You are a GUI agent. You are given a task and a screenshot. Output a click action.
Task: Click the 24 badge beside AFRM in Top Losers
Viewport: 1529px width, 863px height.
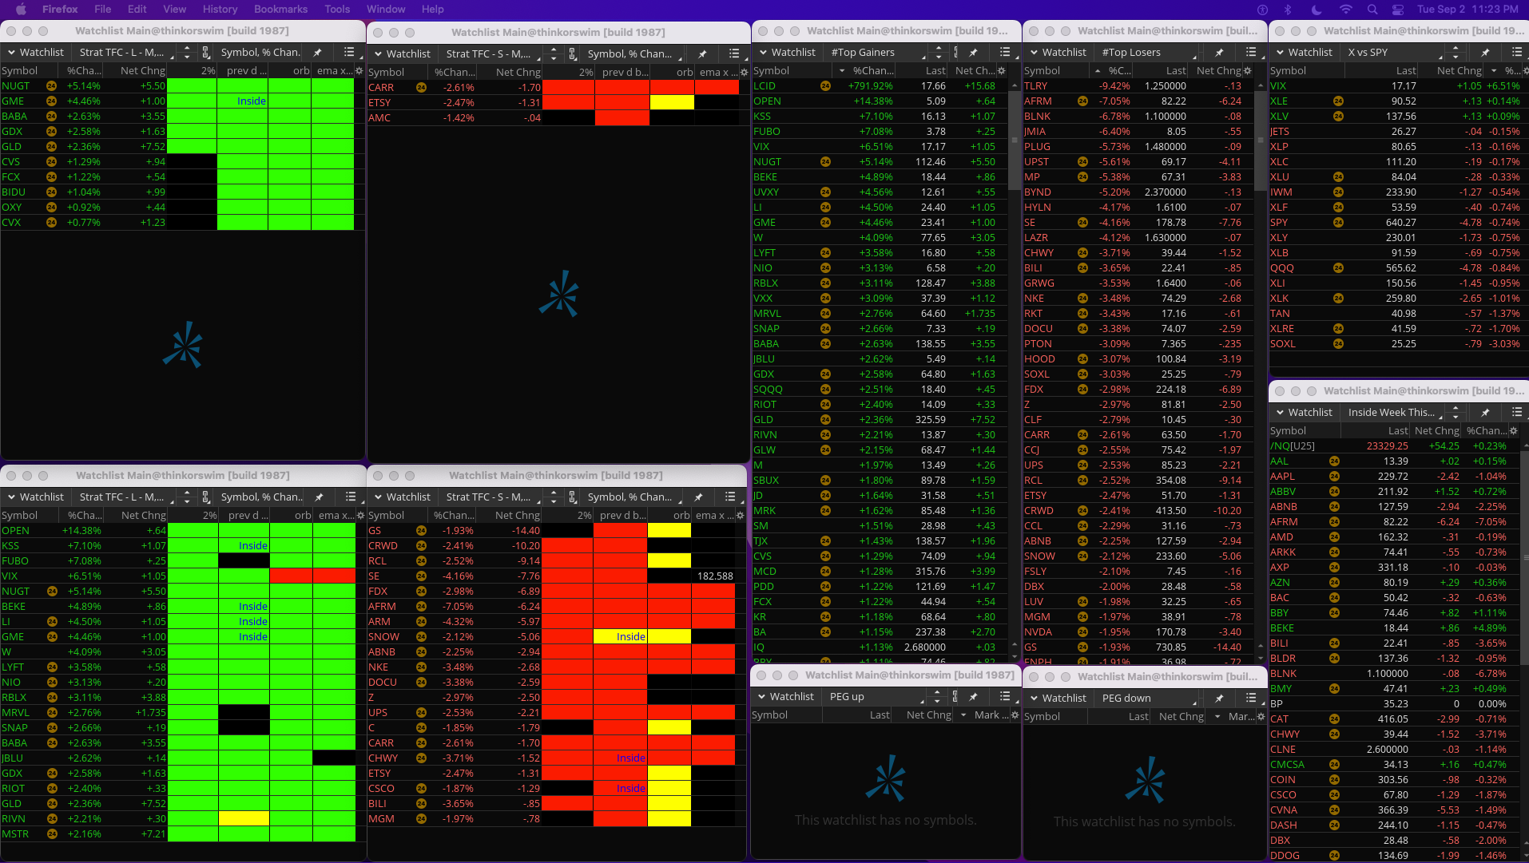point(1082,101)
